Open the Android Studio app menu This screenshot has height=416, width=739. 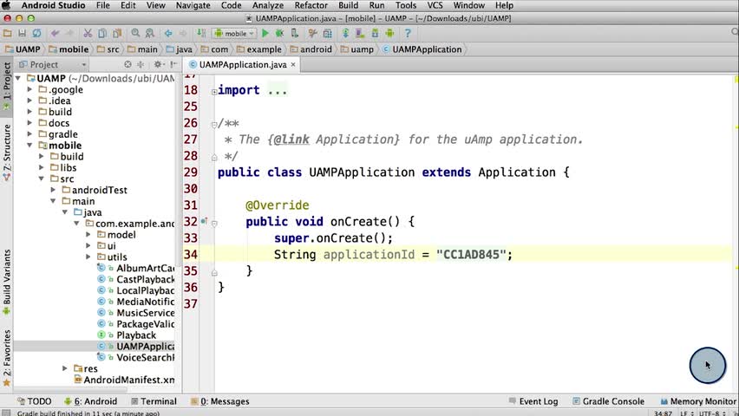[x=53, y=6]
